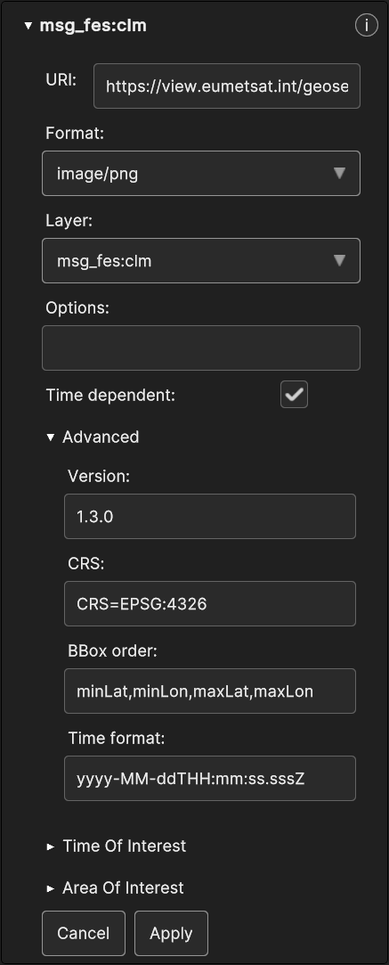Open the Format image/png dropdown

[201, 174]
